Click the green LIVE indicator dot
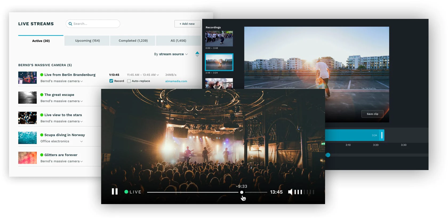 (x=126, y=192)
